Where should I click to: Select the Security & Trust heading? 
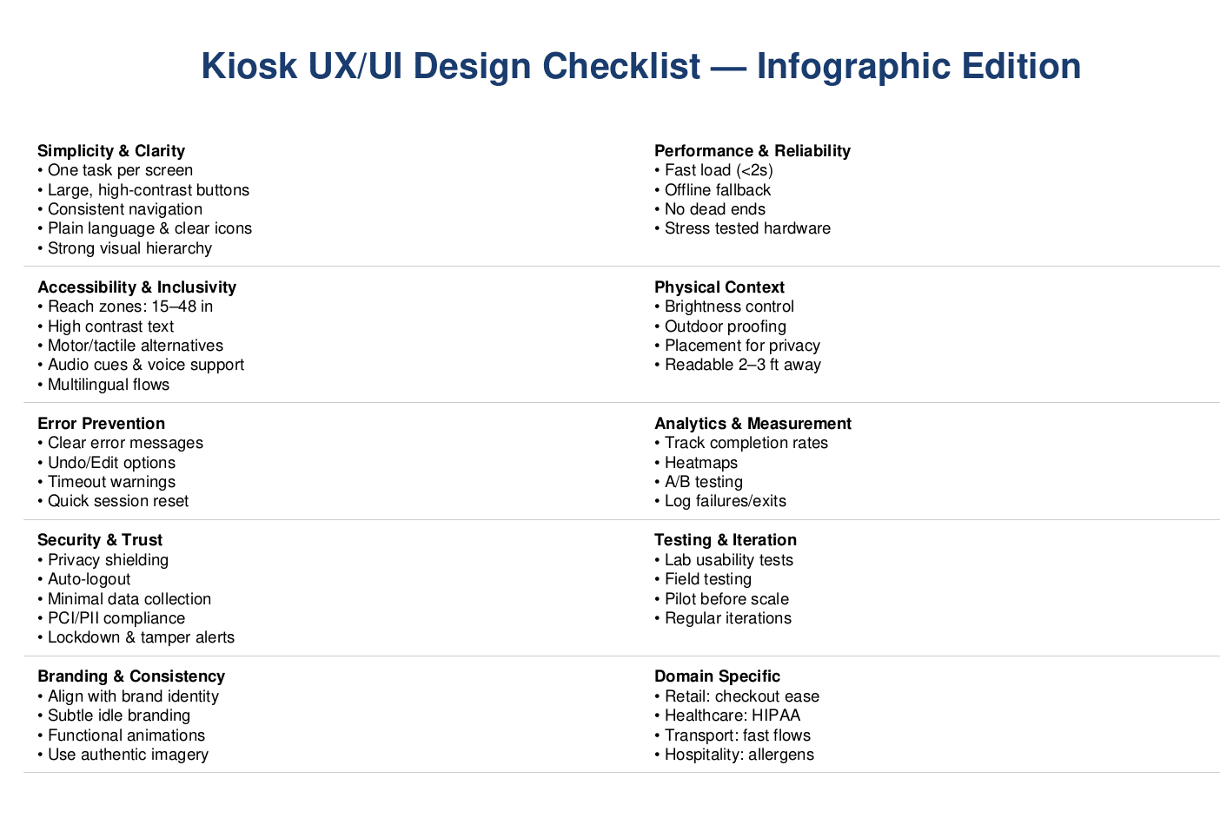100,540
